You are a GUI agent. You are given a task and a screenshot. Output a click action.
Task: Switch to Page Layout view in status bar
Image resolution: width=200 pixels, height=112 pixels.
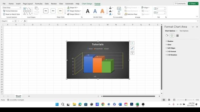point(169,100)
